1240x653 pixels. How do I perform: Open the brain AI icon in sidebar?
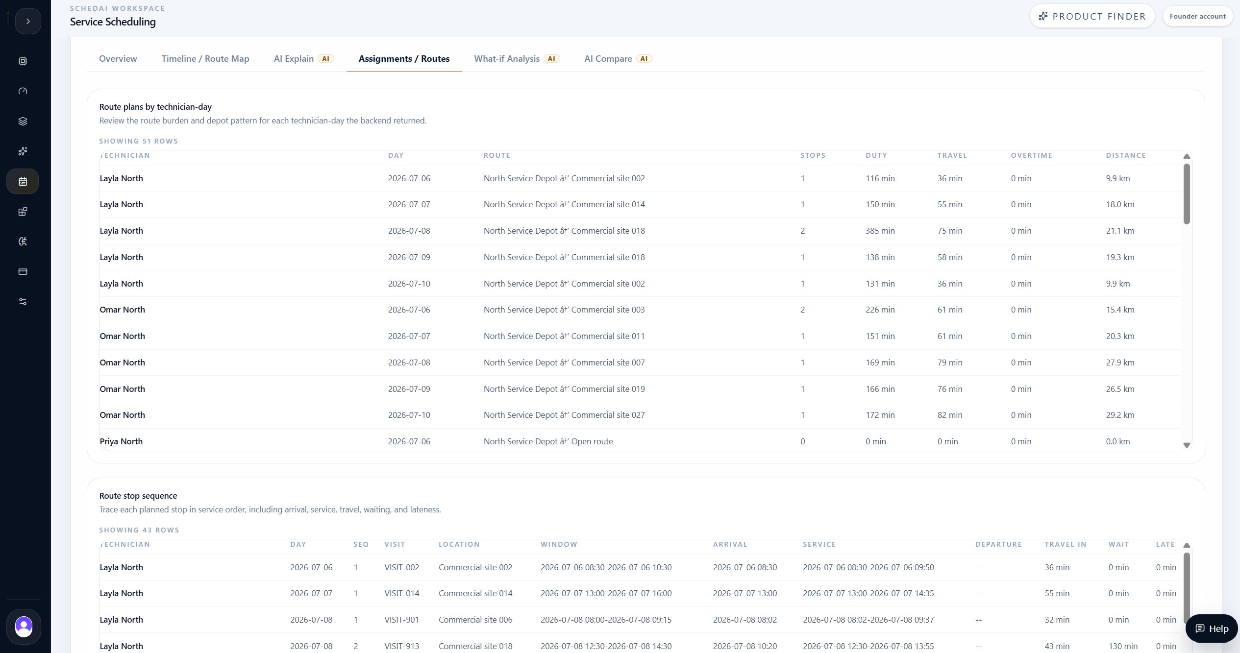[23, 242]
